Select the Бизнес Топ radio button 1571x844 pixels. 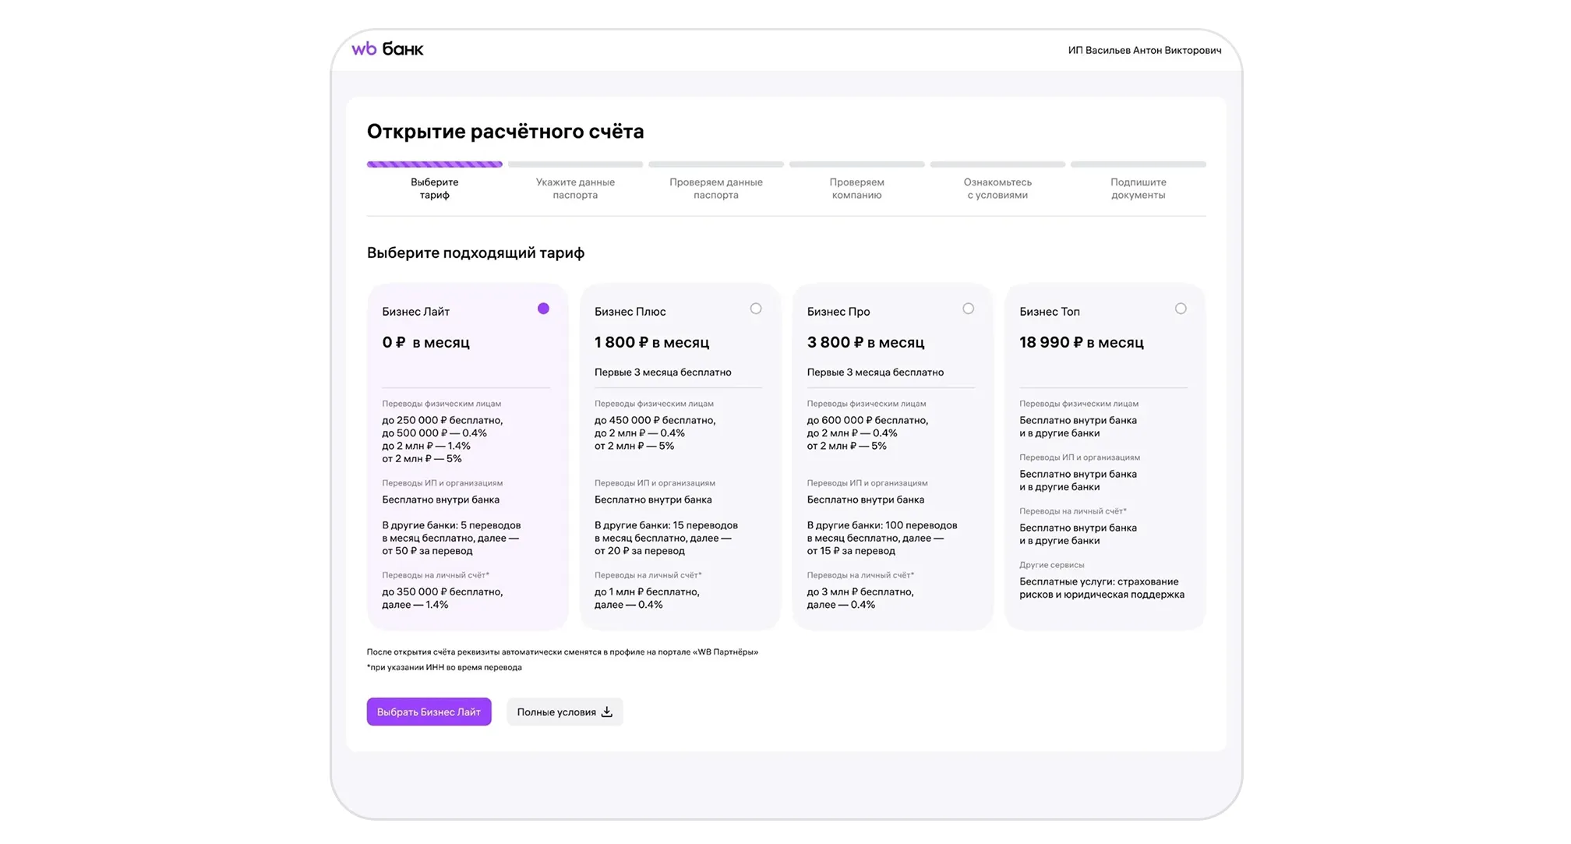pyautogui.click(x=1181, y=309)
